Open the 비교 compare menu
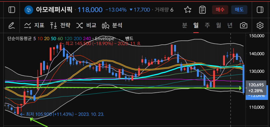Viewport: 270px width, 127px height. tap(86, 25)
